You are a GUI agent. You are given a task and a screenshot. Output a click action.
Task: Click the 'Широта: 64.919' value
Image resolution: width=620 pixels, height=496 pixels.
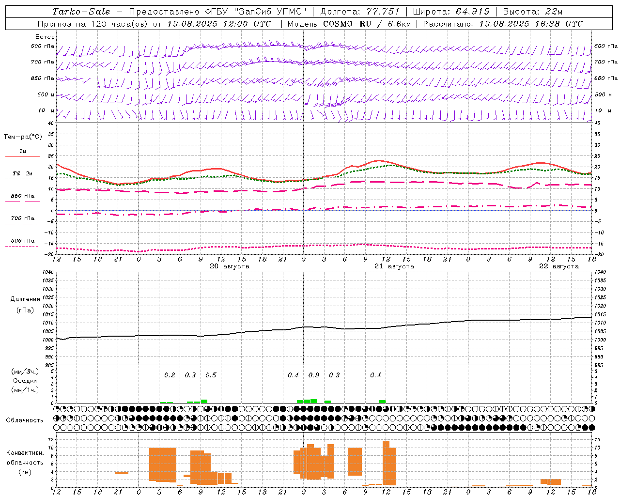coord(451,12)
